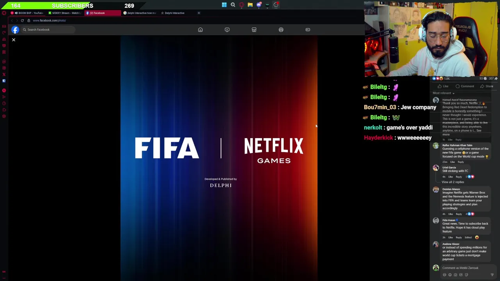Like Fida Hasan's comment
The height and width of the screenshot is (281, 500).
(x=450, y=237)
